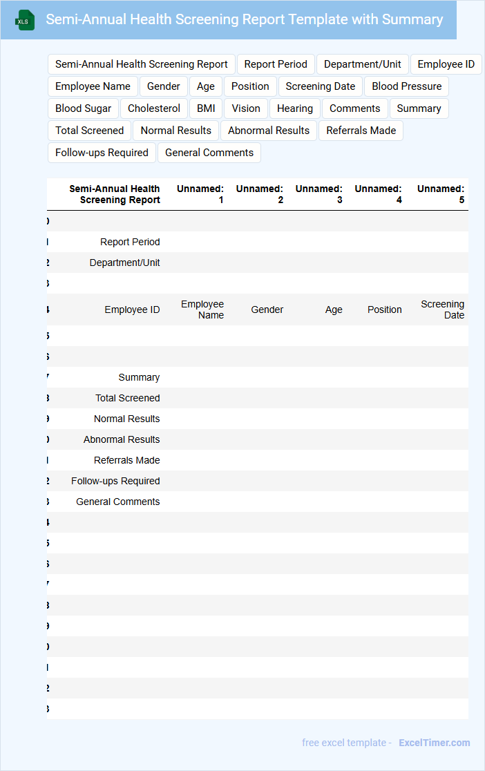The image size is (485, 771).
Task: Pick the Cholesterol tag
Action: pyautogui.click(x=154, y=108)
